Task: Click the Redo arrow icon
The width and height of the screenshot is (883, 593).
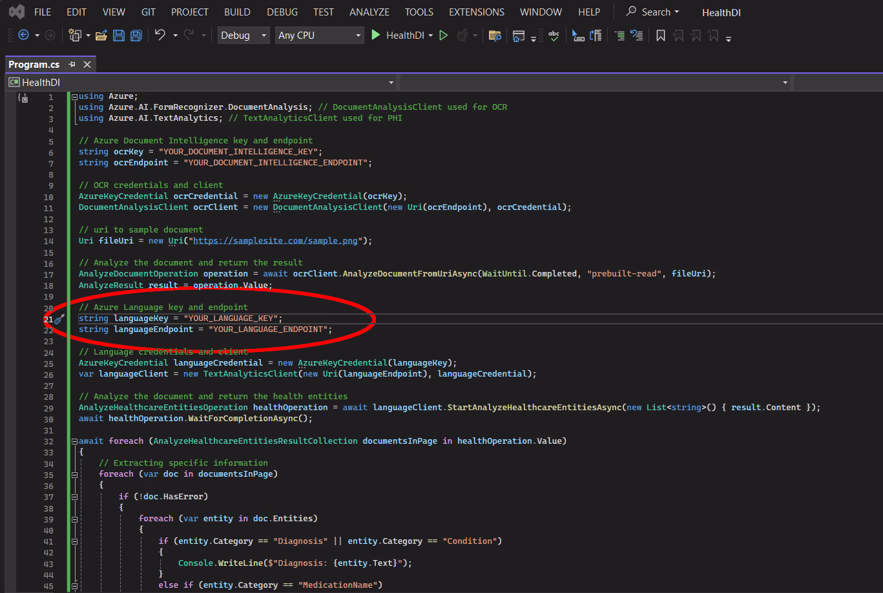Action: 191,35
